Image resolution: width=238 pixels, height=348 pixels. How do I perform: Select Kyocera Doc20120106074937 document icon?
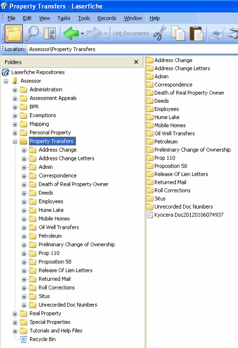(x=150, y=215)
